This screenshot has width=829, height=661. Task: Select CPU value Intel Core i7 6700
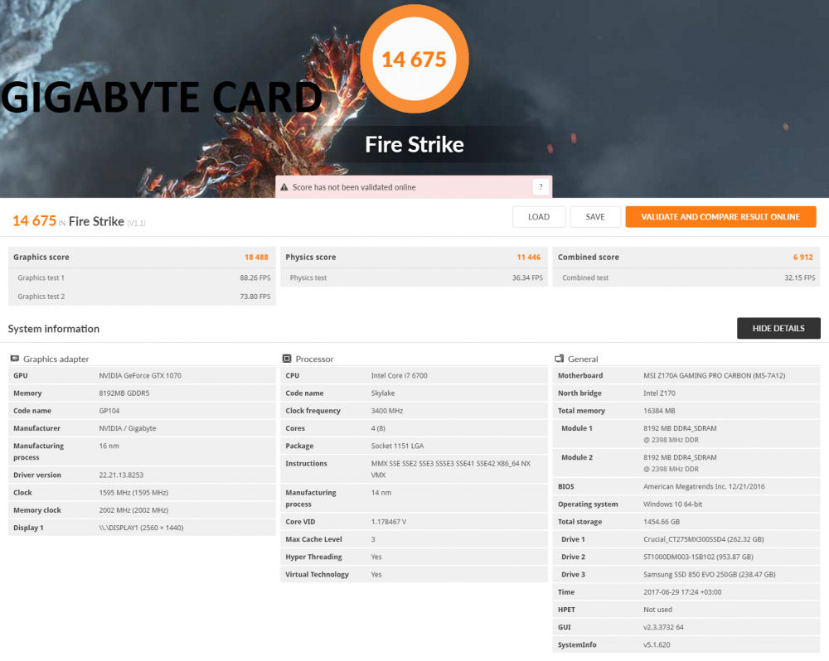[x=400, y=376]
